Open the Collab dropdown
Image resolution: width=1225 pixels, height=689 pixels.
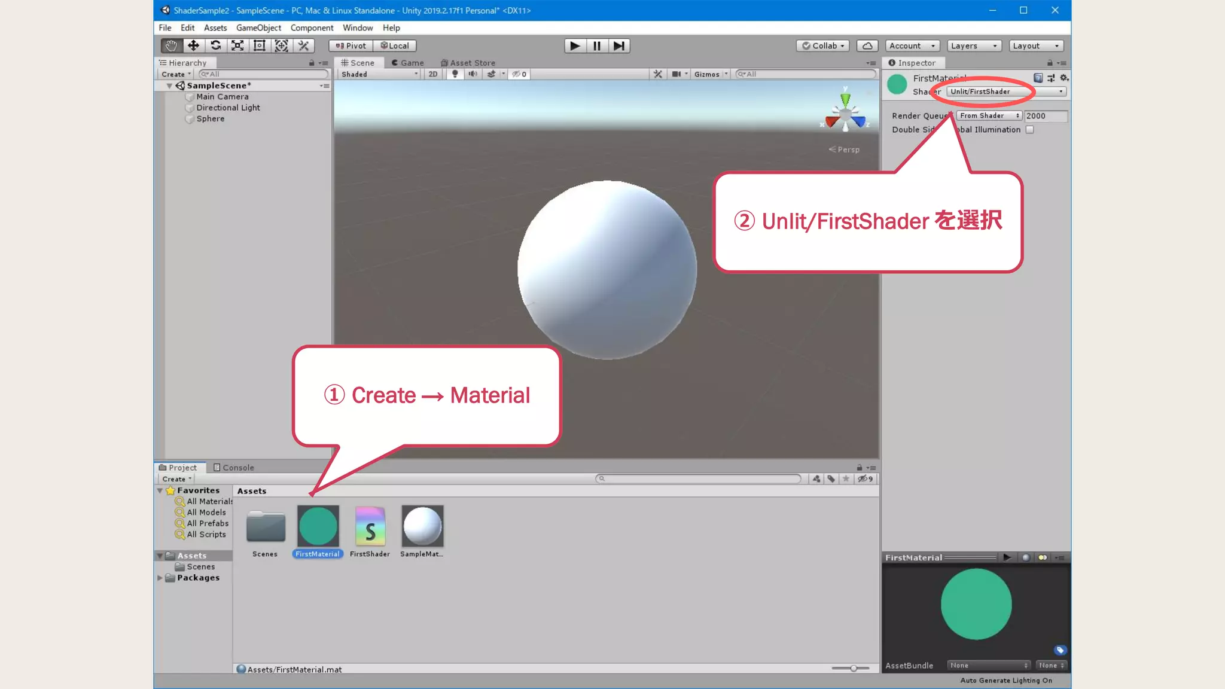tap(822, 45)
